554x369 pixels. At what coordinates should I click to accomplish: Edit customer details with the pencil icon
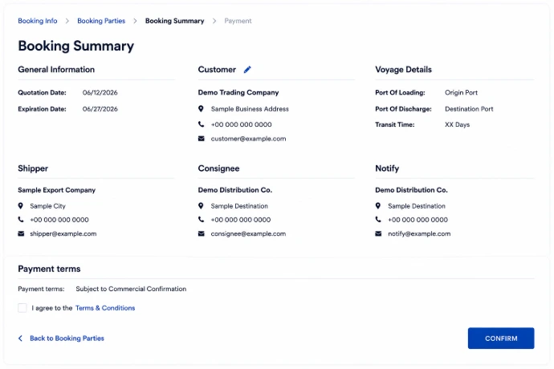point(247,70)
